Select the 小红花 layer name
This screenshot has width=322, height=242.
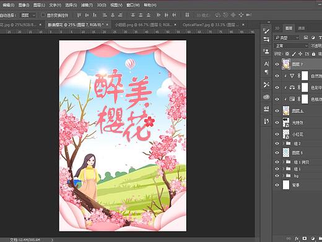[297, 135]
